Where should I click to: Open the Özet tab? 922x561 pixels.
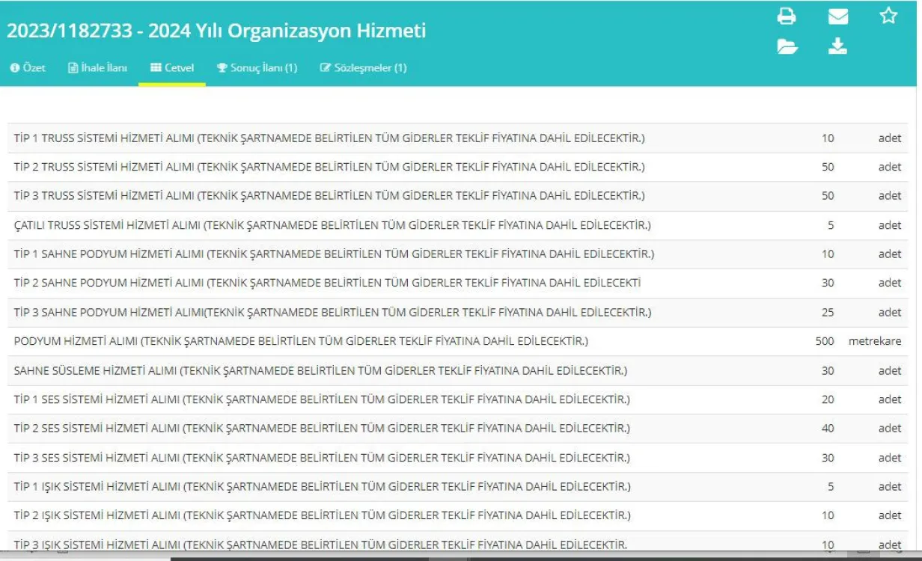pos(28,68)
